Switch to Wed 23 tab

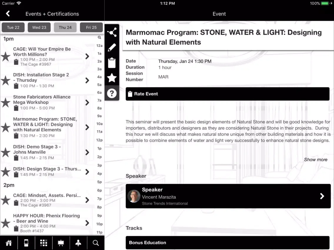click(39, 27)
